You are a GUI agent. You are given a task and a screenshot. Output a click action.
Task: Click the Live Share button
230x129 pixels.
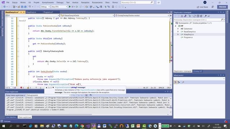click(x=202, y=7)
